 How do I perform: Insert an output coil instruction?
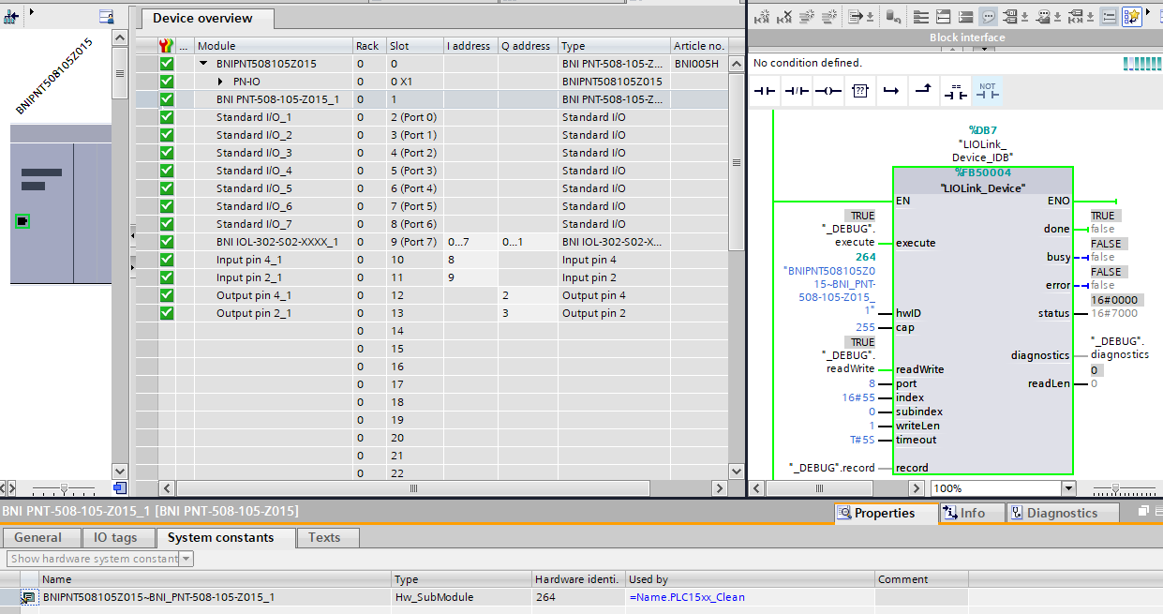tap(828, 91)
